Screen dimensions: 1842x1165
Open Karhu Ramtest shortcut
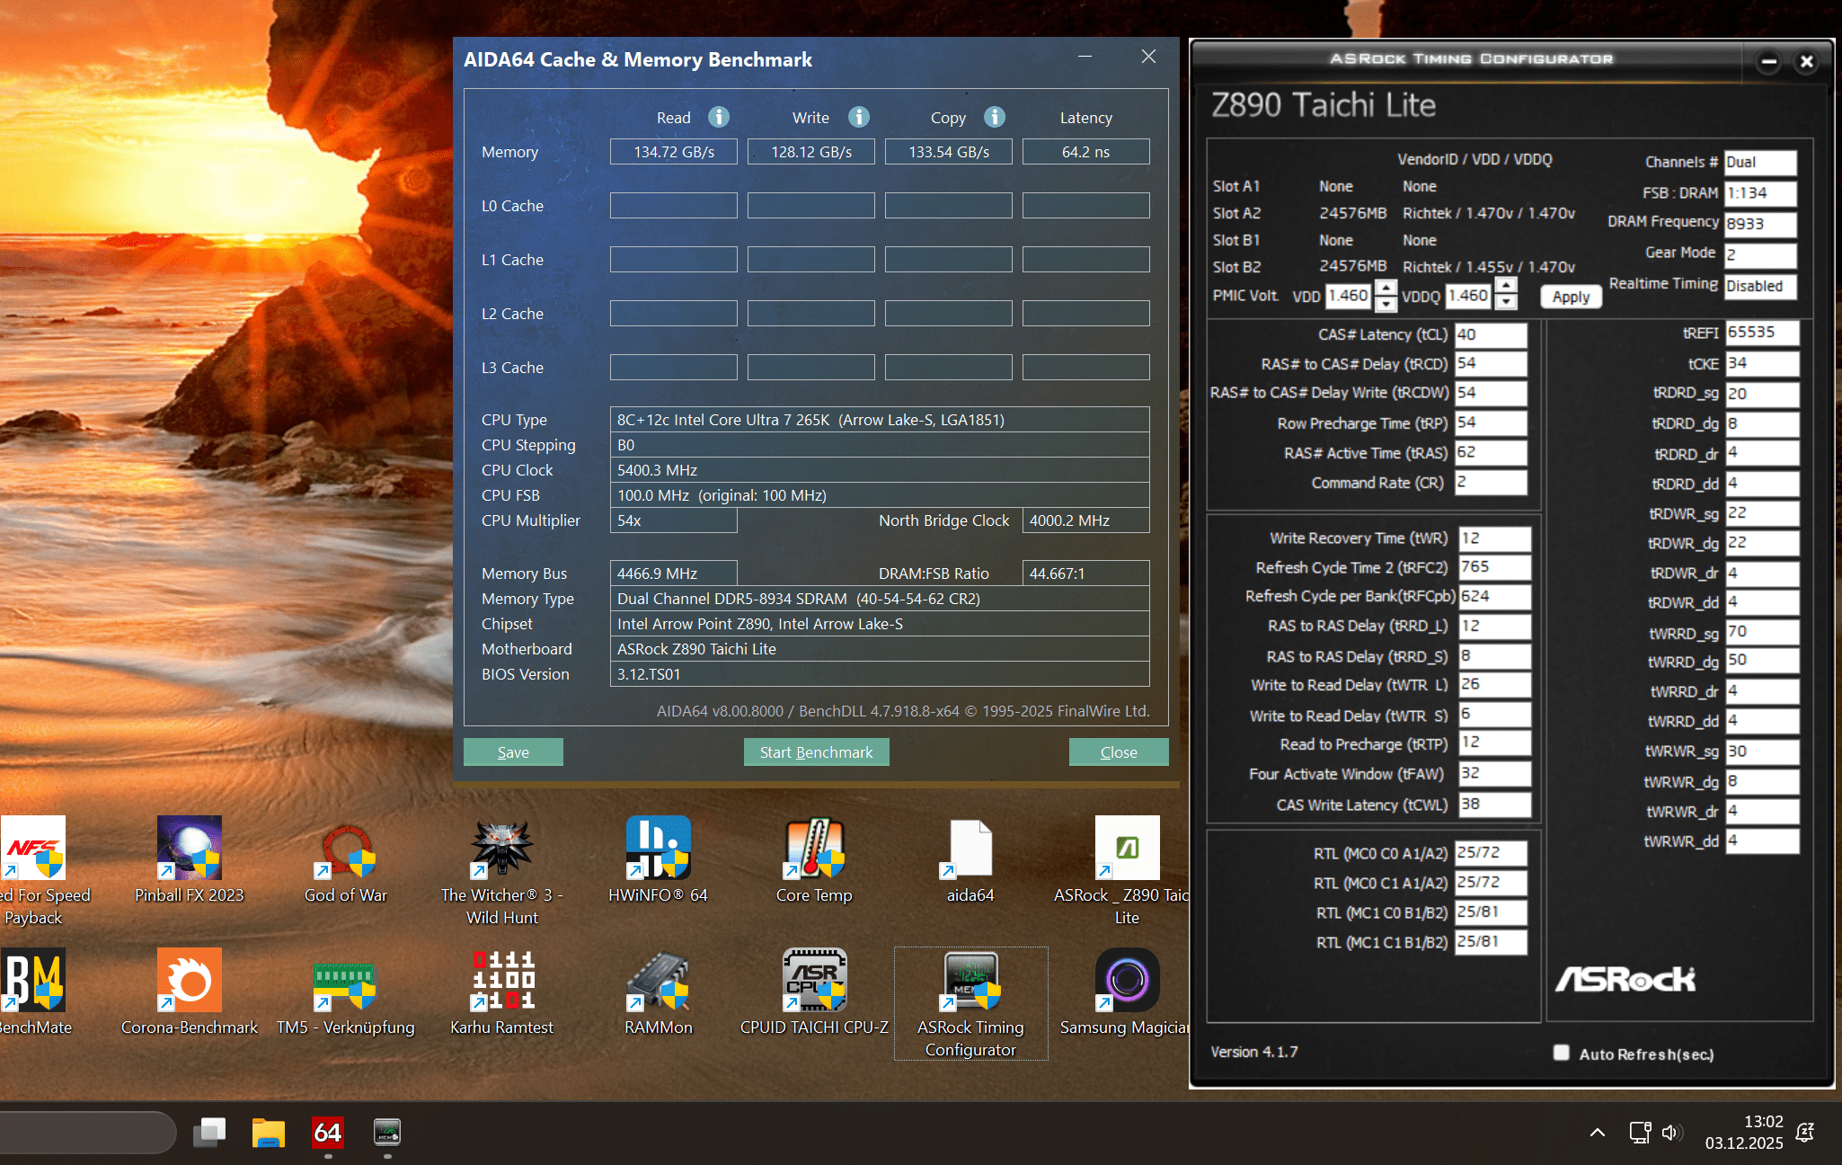click(501, 982)
